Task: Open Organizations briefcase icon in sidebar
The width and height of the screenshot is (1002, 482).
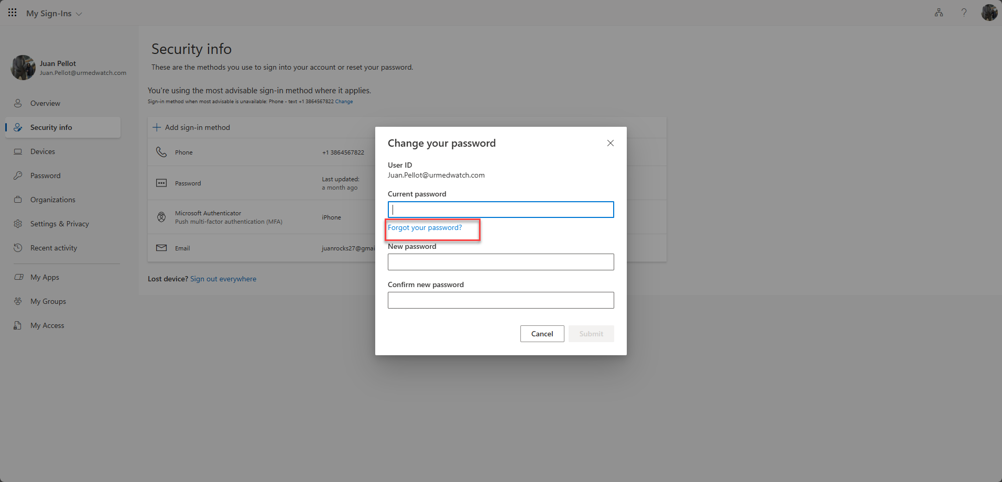Action: [x=18, y=200]
